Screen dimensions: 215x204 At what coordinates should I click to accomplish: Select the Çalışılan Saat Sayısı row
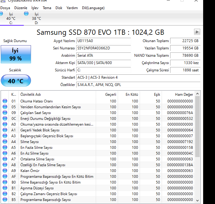click(98, 113)
